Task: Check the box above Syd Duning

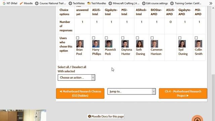Action: pos(180,38)
